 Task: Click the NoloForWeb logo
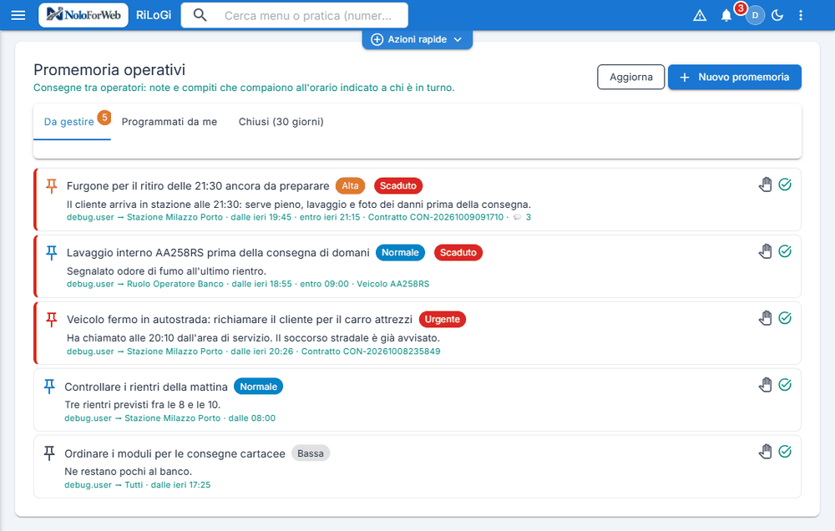point(83,15)
